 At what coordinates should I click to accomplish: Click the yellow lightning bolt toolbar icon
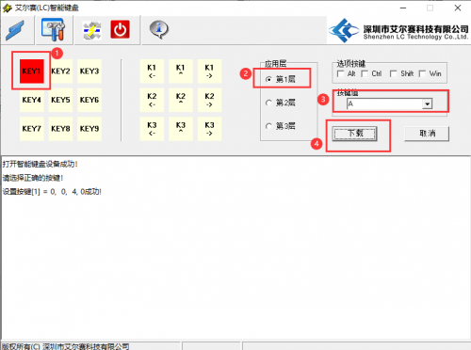pyautogui.click(x=91, y=30)
